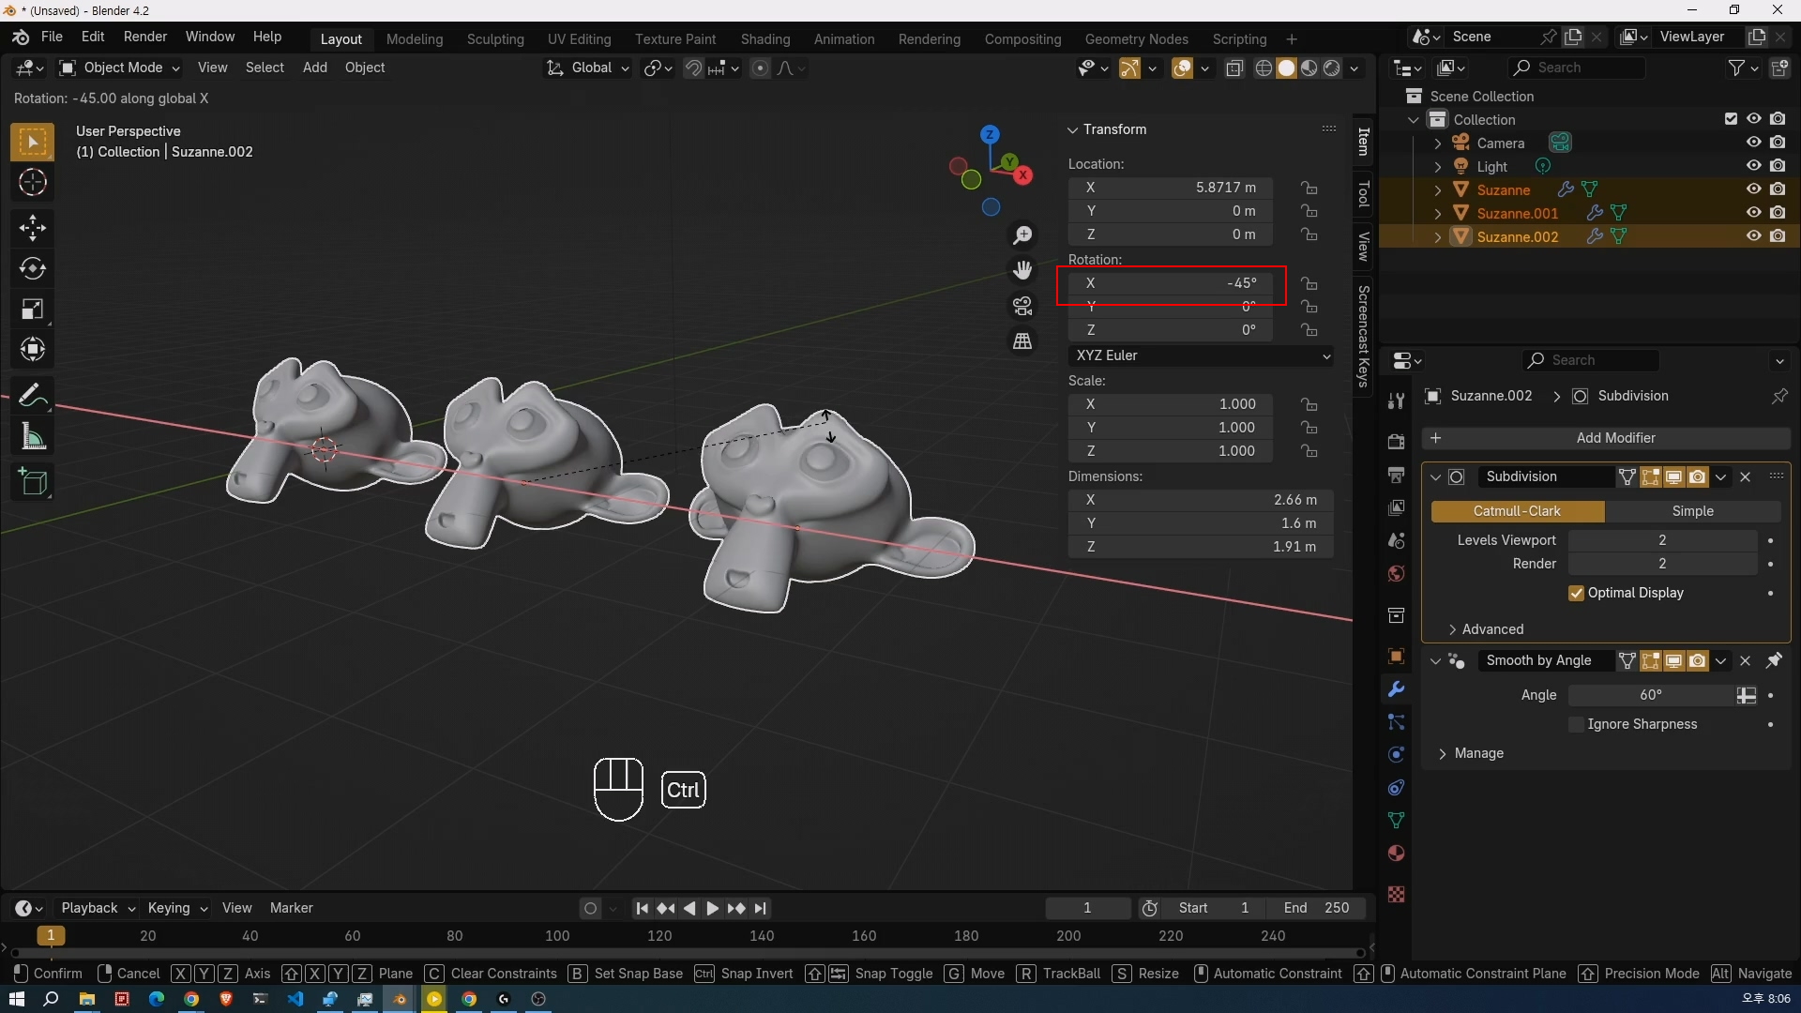Open the Material properties tab icon

(1396, 854)
